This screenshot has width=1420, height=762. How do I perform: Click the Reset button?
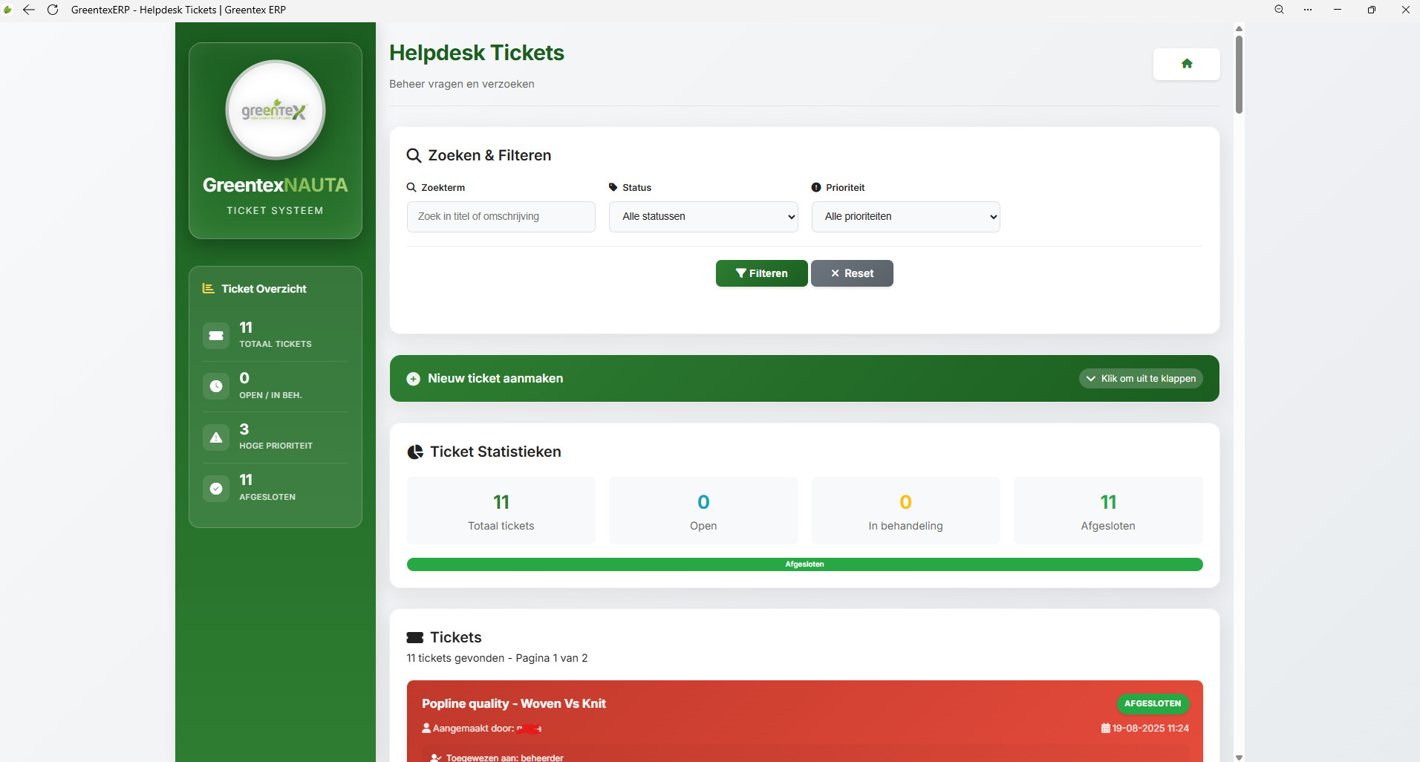[852, 273]
